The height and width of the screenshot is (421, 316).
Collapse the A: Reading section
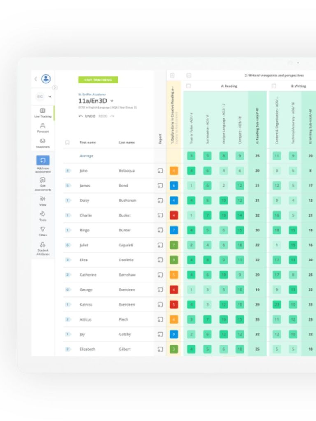[188, 86]
